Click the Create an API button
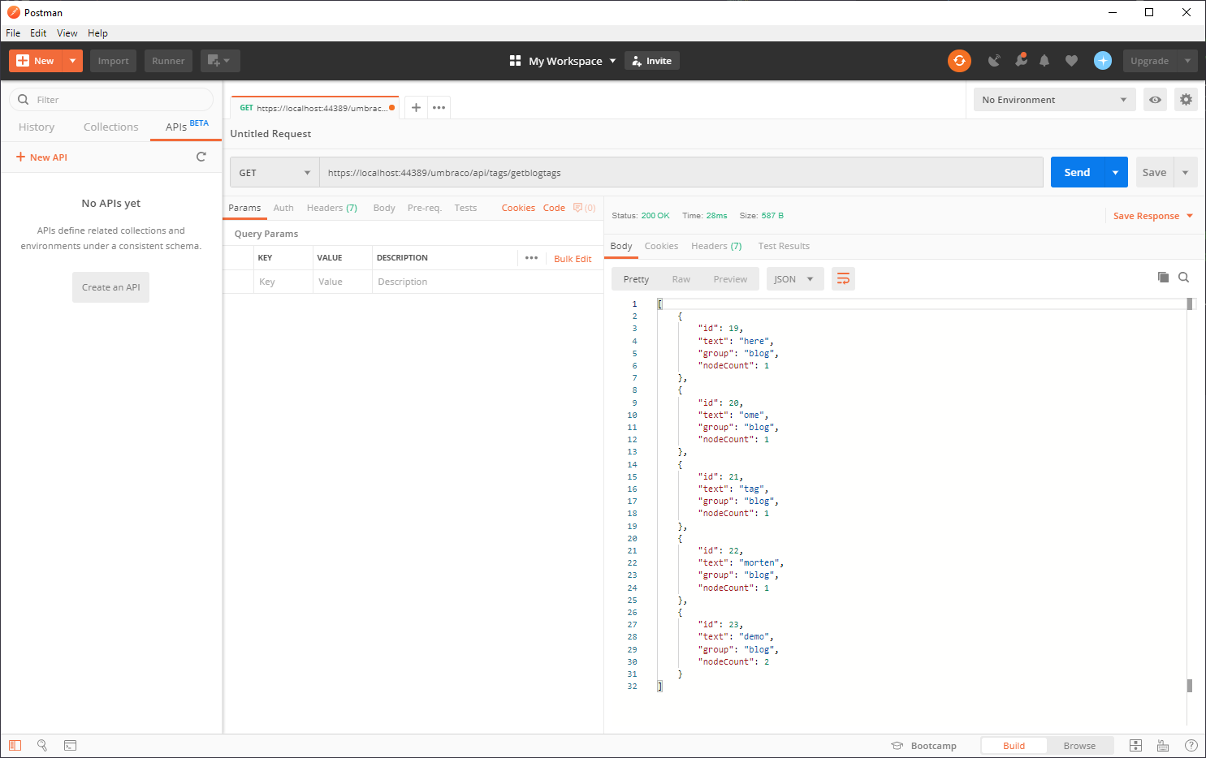The height and width of the screenshot is (758, 1206). coord(111,287)
